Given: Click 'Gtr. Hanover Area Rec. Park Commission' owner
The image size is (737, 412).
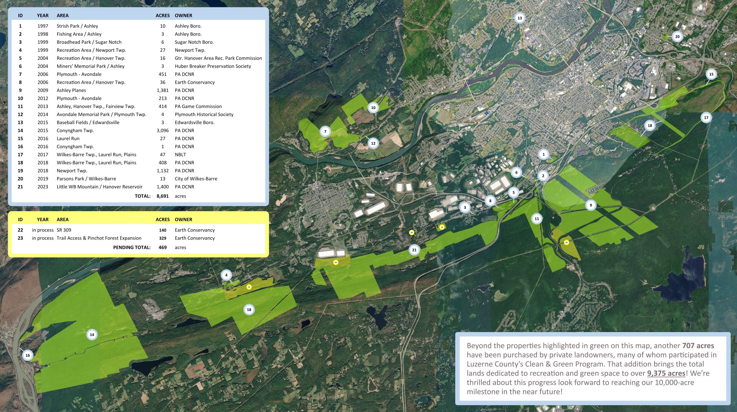Looking at the screenshot, I should tap(218, 58).
